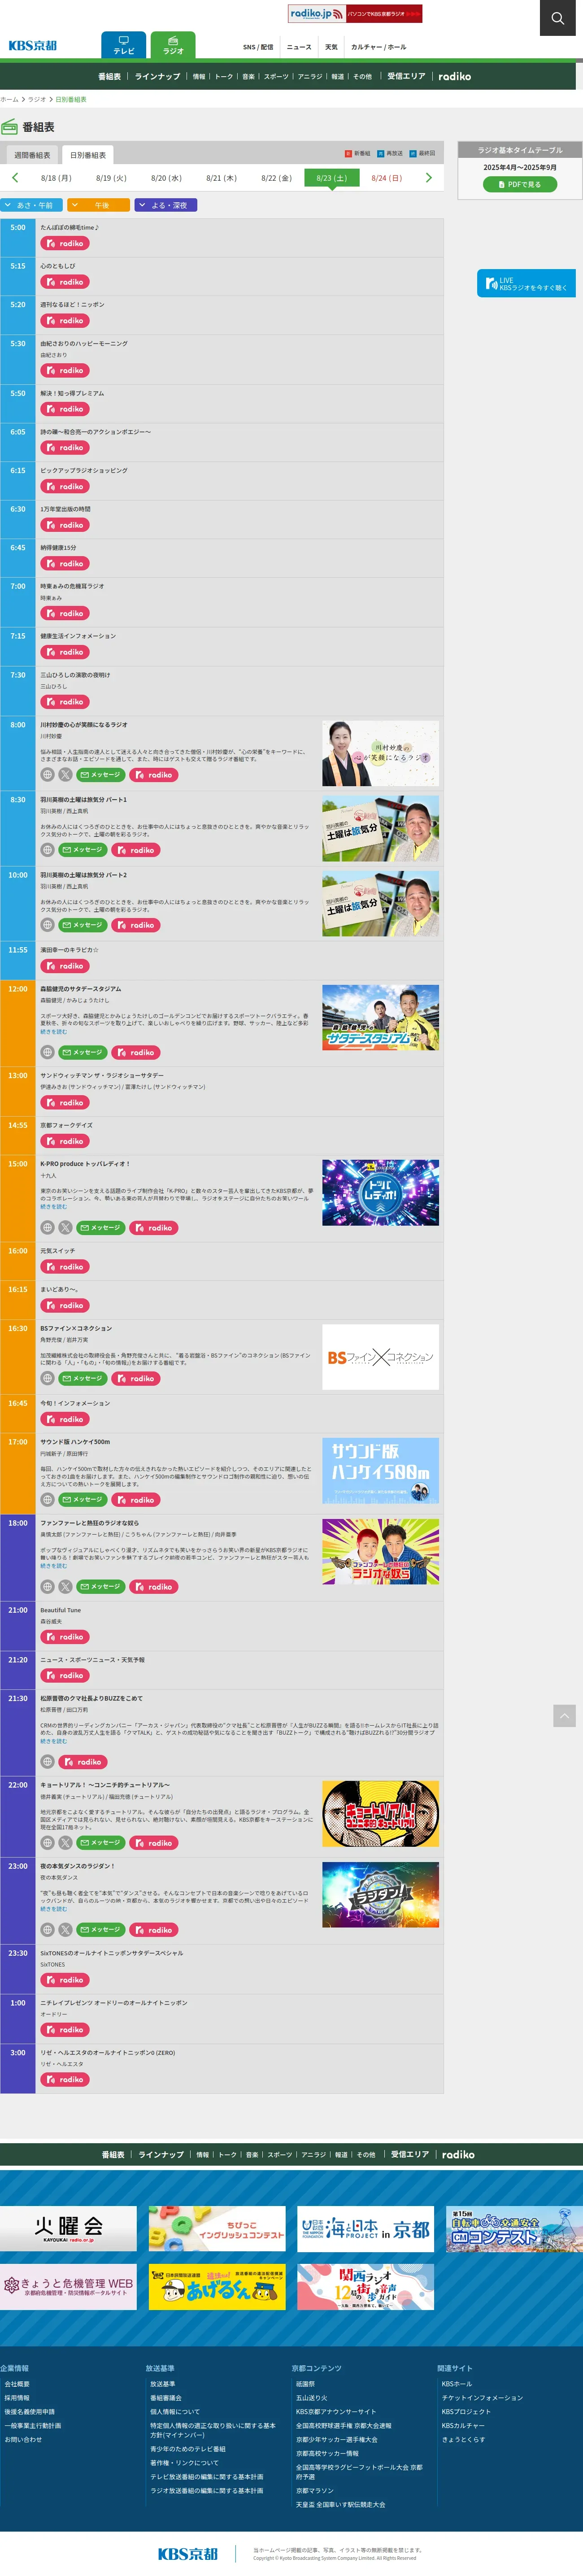Viewport: 583px width, 2576px height.
Task: Click メッセージ button for 川村妙慶 program
Action: click(101, 775)
